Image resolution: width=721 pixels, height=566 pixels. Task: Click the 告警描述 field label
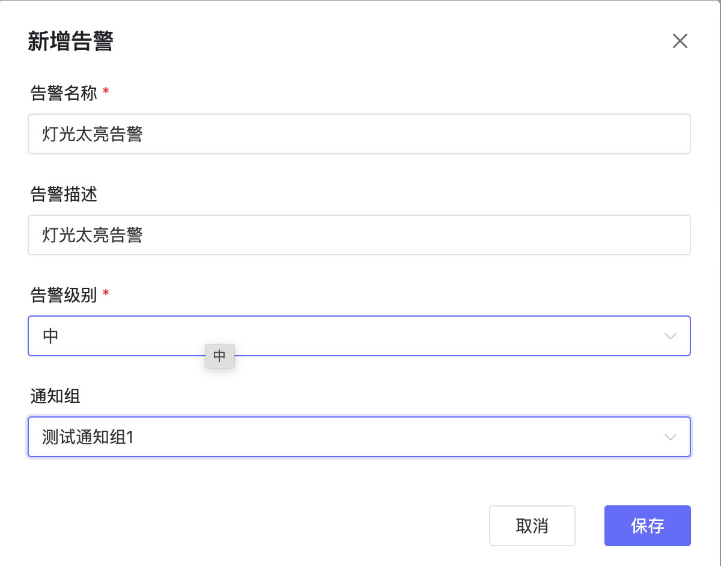click(x=64, y=193)
